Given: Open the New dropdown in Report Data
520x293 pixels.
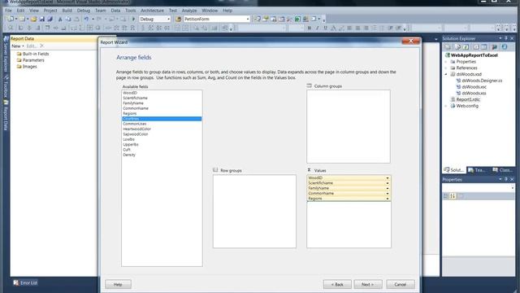Looking at the screenshot, I should [18, 46].
